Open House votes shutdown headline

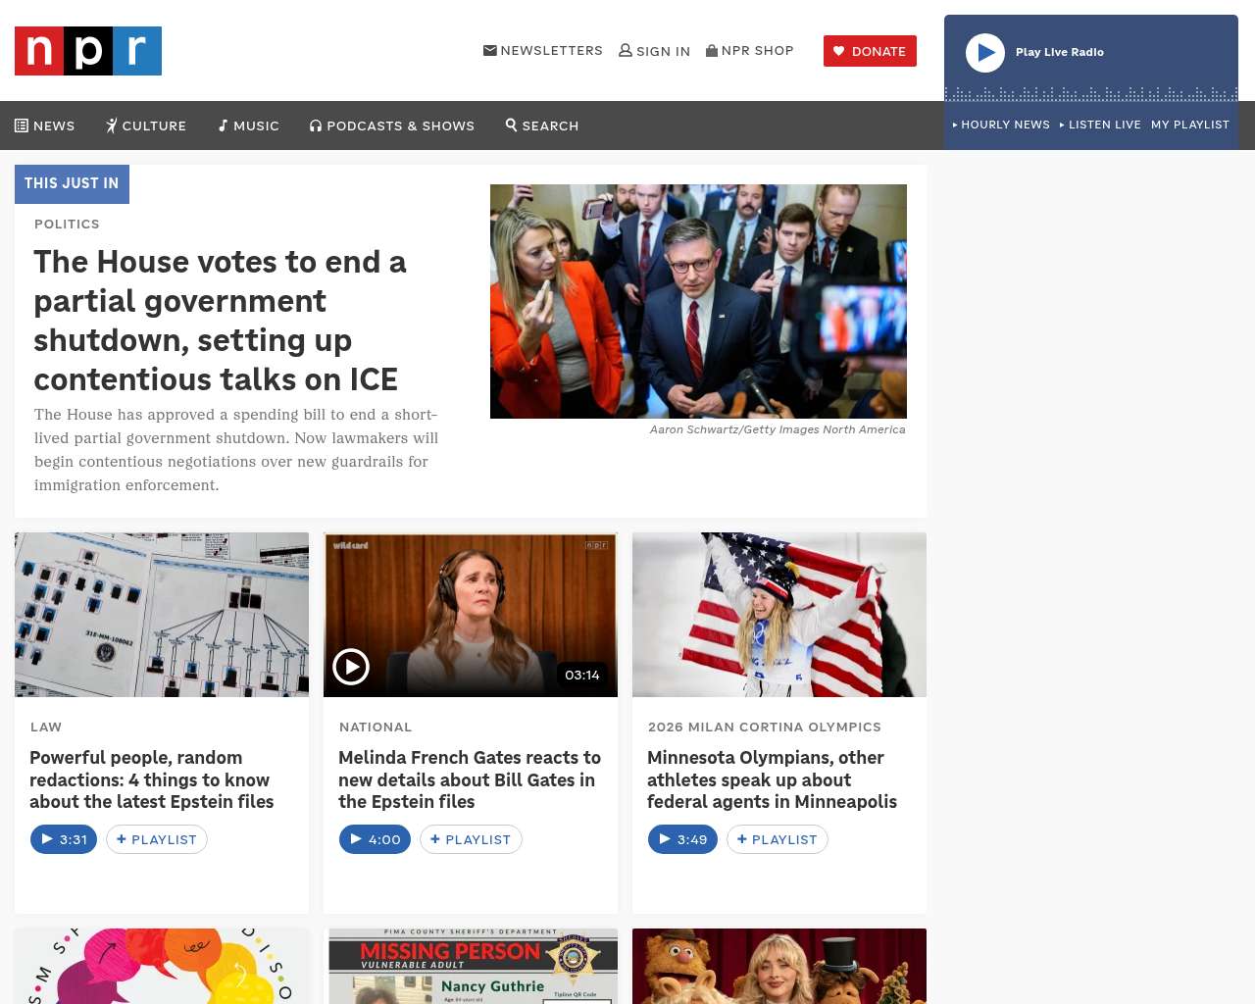pyautogui.click(x=221, y=321)
